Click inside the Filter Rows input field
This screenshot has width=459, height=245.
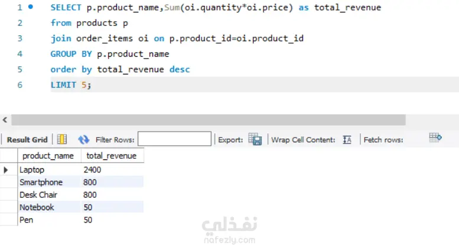(174, 139)
